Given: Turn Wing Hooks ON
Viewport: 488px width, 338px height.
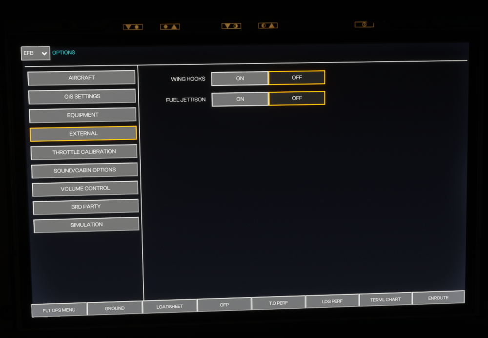Looking at the screenshot, I should tap(240, 79).
